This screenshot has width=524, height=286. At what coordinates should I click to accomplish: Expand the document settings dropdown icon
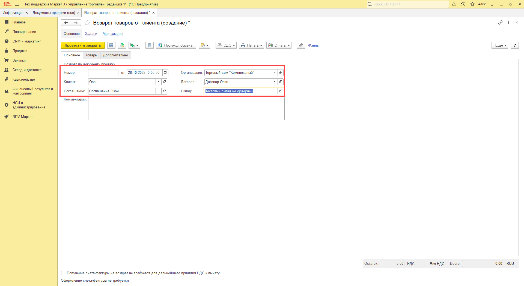pyautogui.click(x=204, y=45)
